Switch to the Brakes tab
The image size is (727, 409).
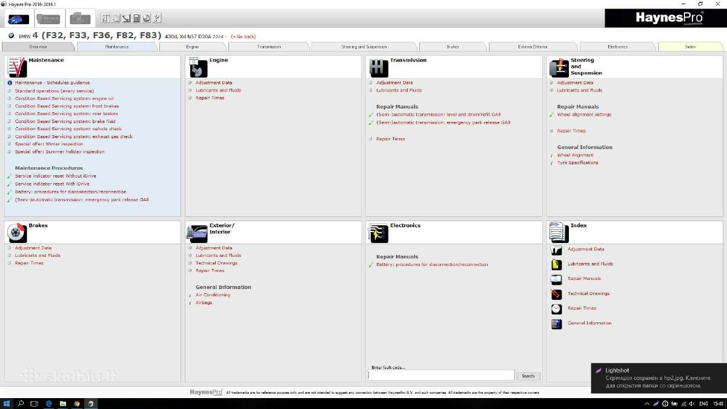click(x=453, y=47)
